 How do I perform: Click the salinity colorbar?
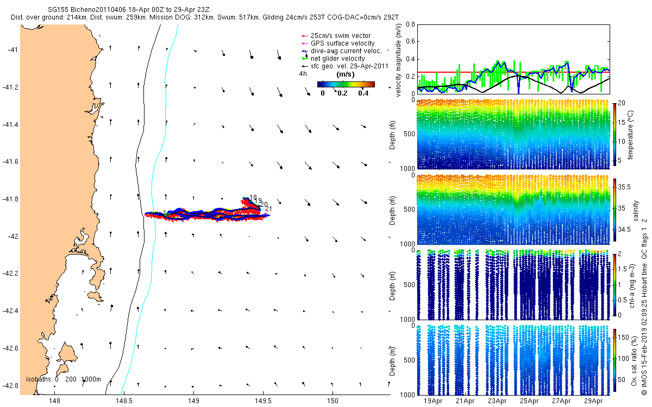click(614, 209)
